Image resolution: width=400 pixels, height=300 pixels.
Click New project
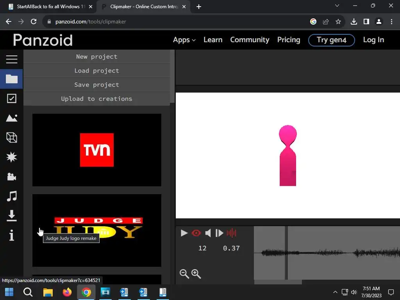97,57
